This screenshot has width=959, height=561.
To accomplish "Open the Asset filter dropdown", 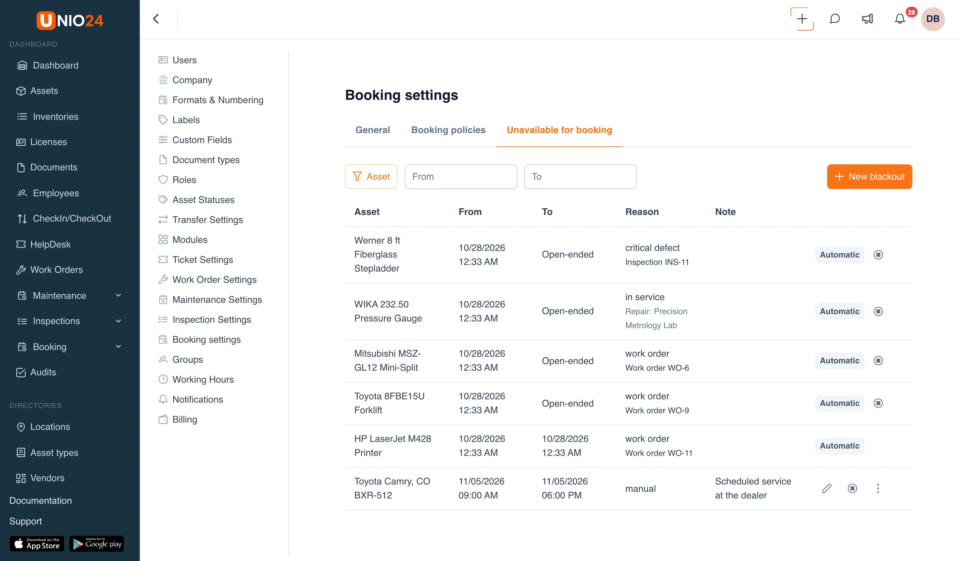I will pyautogui.click(x=371, y=176).
